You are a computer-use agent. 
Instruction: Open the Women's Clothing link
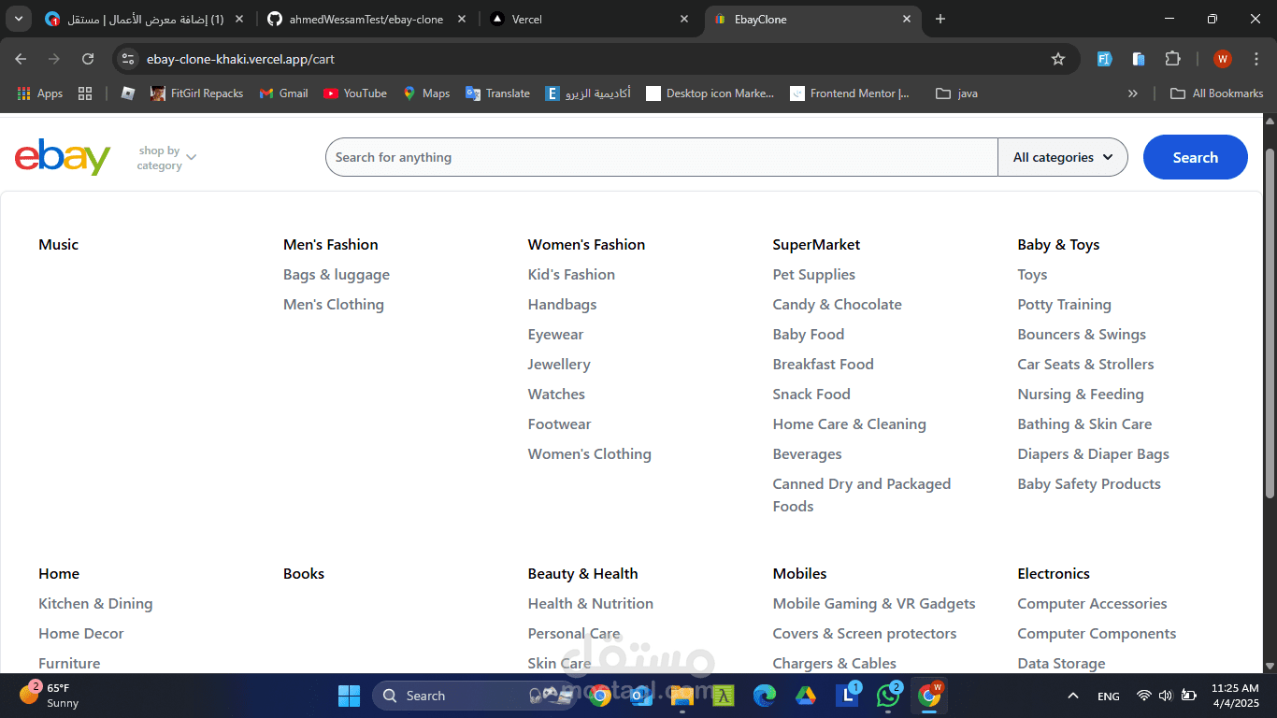590,454
